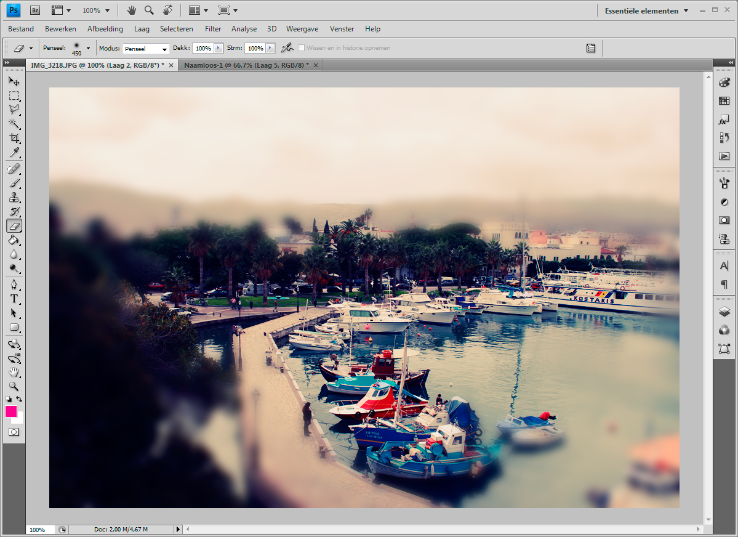This screenshot has height=537, width=738.
Task: Open the Bestand menu
Action: point(21,29)
